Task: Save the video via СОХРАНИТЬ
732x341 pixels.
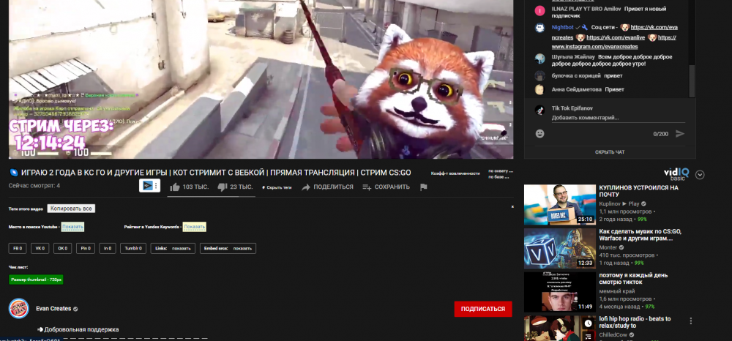Action: [386, 187]
